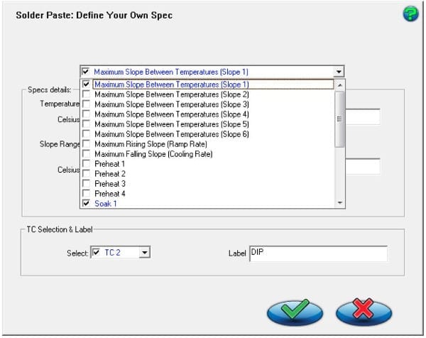Tick the Preheat 1 checkbox
The image size is (426, 338).
pos(86,164)
